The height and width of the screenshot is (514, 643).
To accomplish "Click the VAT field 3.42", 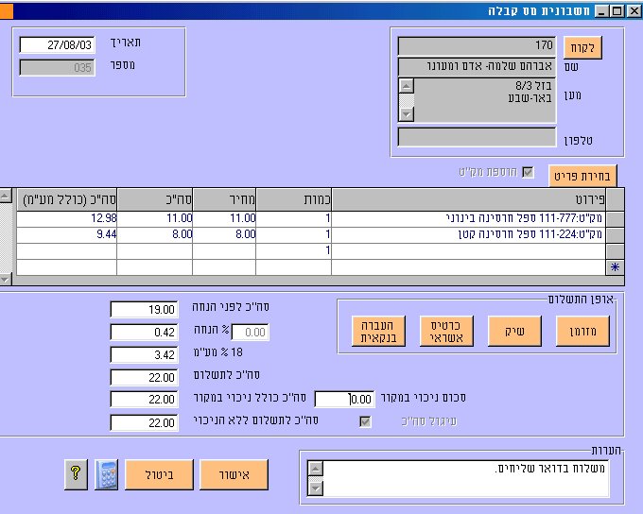I will [x=145, y=354].
